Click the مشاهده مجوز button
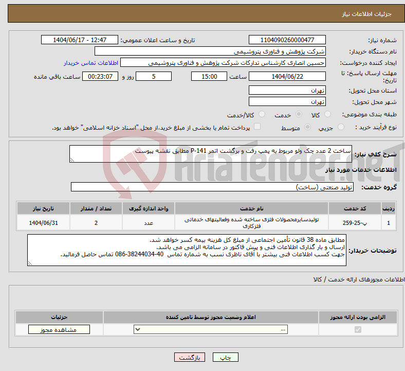The height and width of the screenshot is (371, 405). [x=59, y=330]
